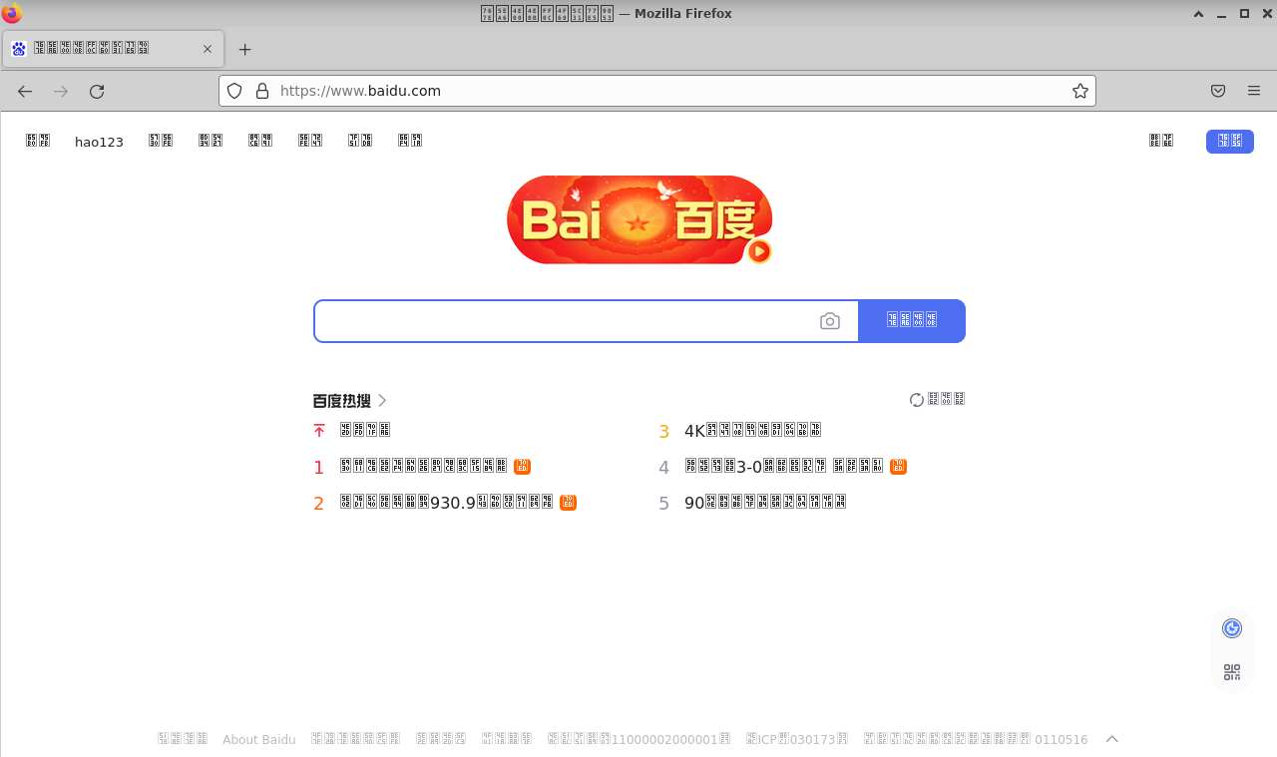
Task: Bookmark this page with the star icon
Action: 1079,91
